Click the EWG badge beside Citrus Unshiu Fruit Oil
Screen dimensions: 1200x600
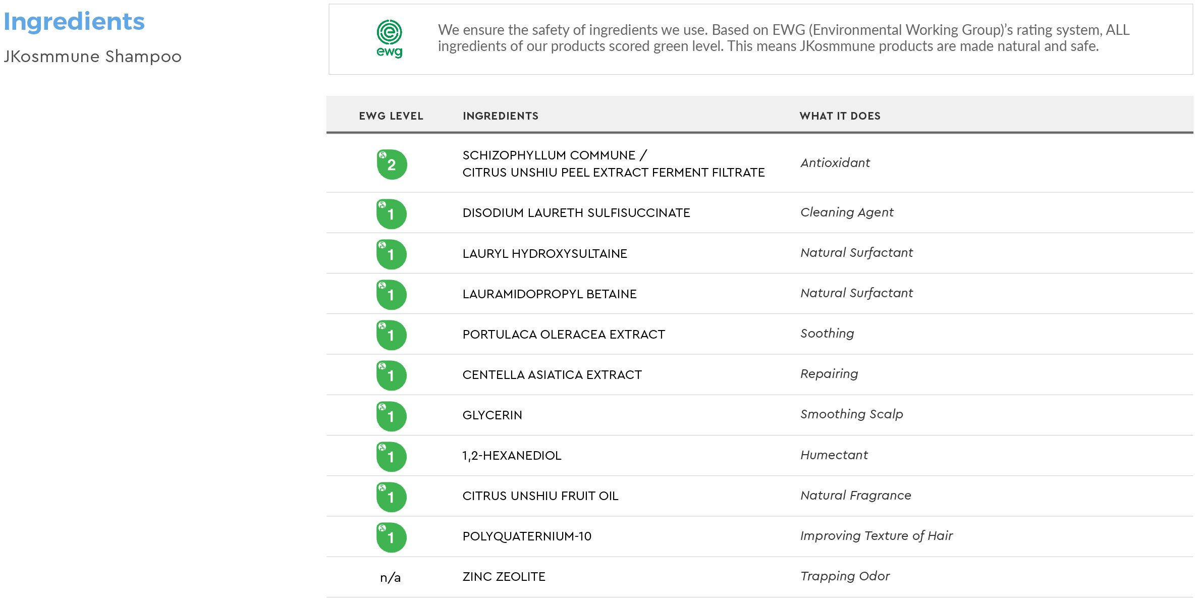391,497
